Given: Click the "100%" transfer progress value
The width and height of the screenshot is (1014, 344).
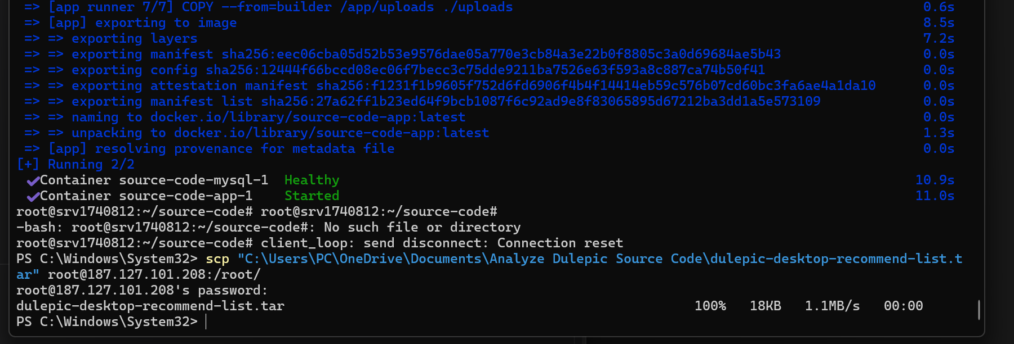Looking at the screenshot, I should [710, 306].
